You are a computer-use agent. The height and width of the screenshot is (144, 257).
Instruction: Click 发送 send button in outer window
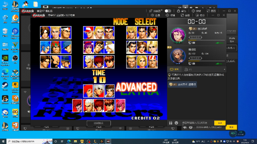231,127
